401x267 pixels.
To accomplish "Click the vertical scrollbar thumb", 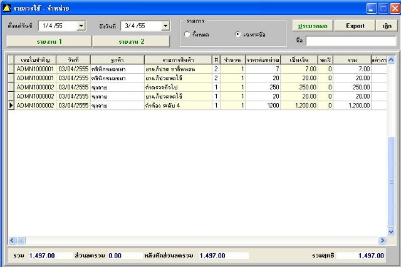I will coord(391,182).
